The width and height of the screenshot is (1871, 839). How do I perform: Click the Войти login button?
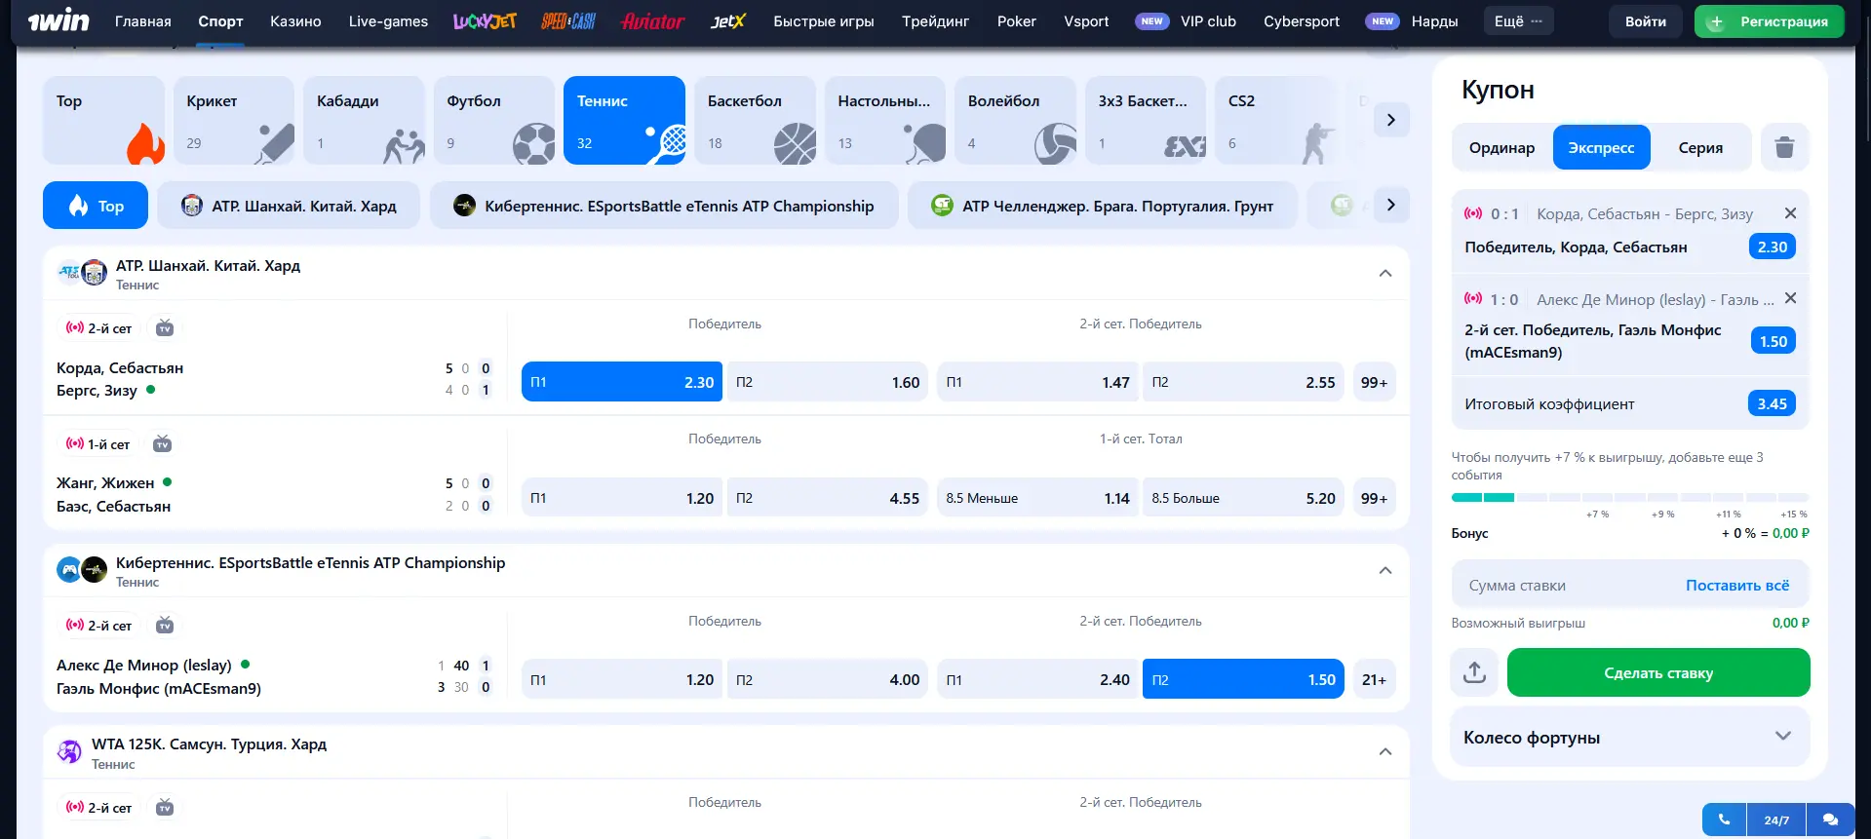1646,21
